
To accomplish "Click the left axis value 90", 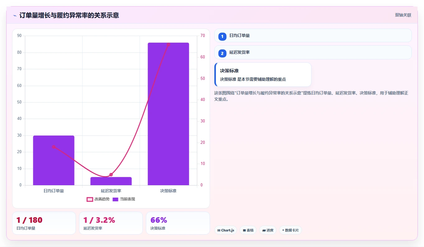I will coord(20,36).
